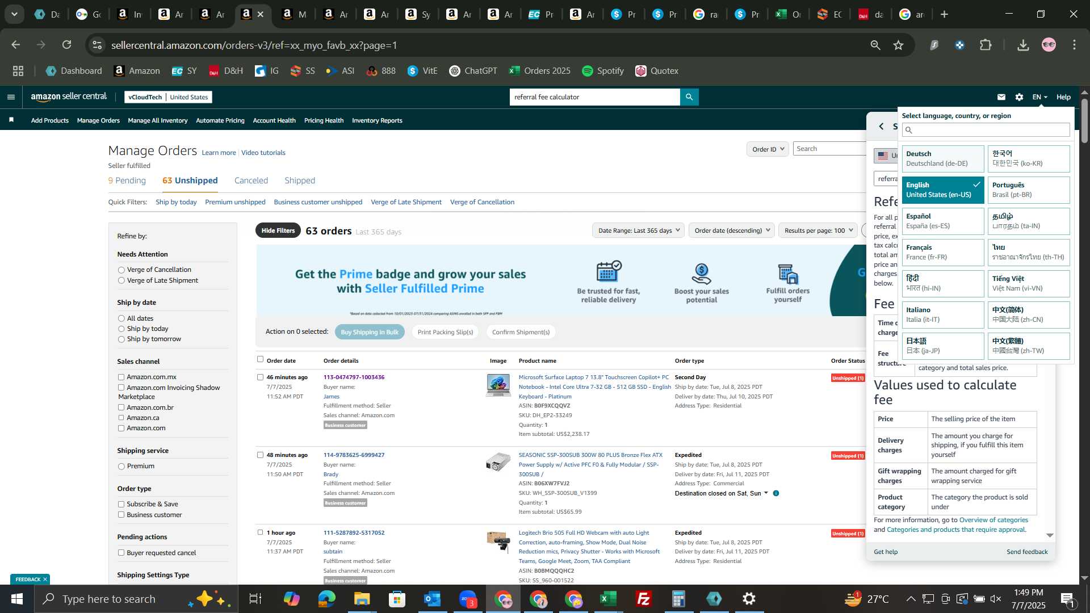
Task: Click the Microsoft Surface Laptop product thumbnail
Action: [x=498, y=385]
